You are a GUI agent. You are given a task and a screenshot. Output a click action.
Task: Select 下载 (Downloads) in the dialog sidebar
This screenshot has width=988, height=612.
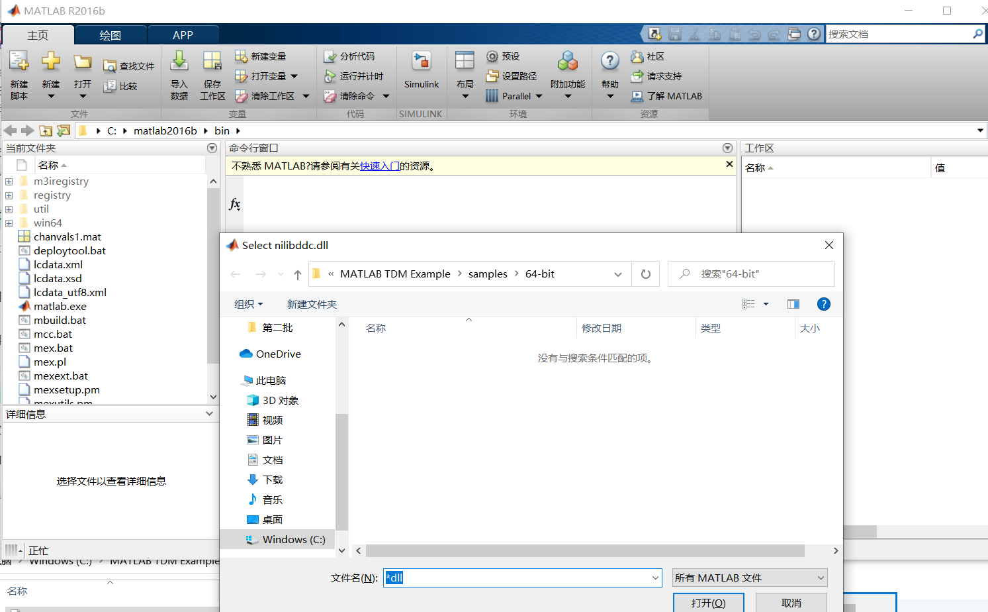(265, 480)
